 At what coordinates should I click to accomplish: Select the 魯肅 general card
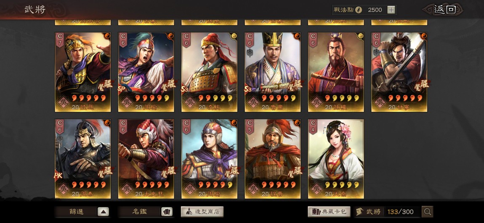coord(273,72)
